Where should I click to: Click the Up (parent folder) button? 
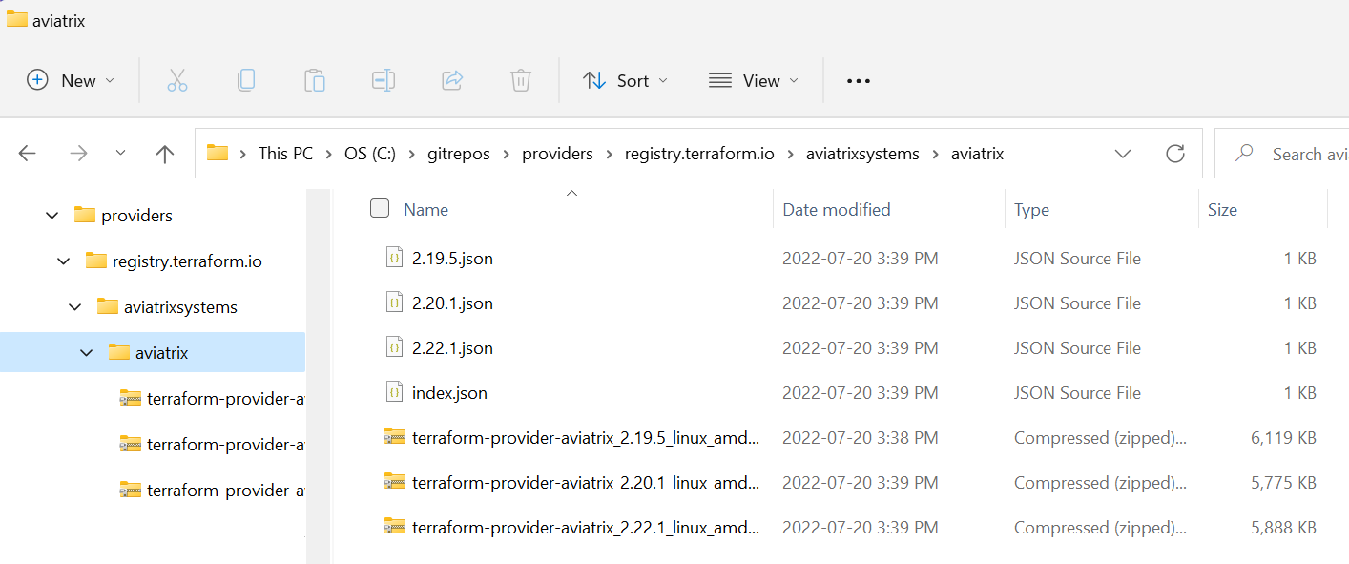(x=164, y=153)
